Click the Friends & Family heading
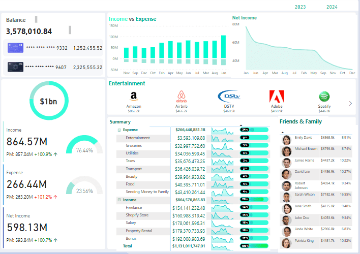 point(301,121)
